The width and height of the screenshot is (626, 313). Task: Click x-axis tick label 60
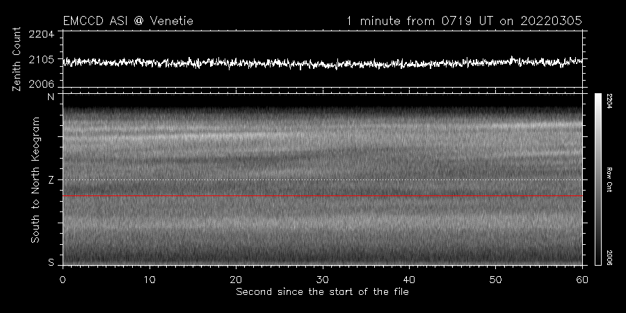pos(582,280)
